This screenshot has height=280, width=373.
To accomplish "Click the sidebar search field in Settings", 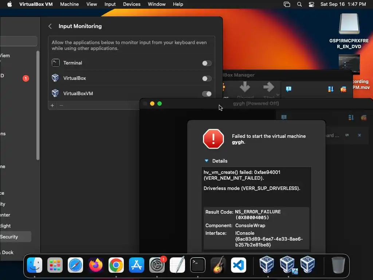I will click(19, 41).
